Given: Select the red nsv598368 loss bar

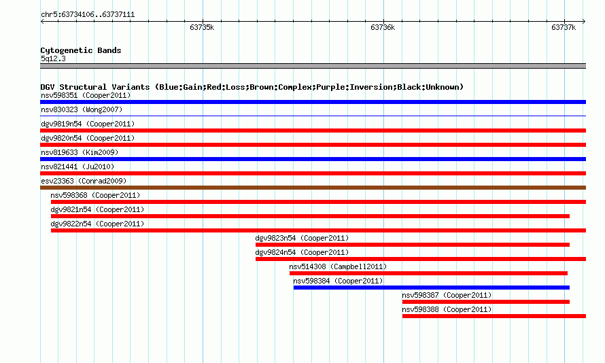Looking at the screenshot, I should click(318, 202).
